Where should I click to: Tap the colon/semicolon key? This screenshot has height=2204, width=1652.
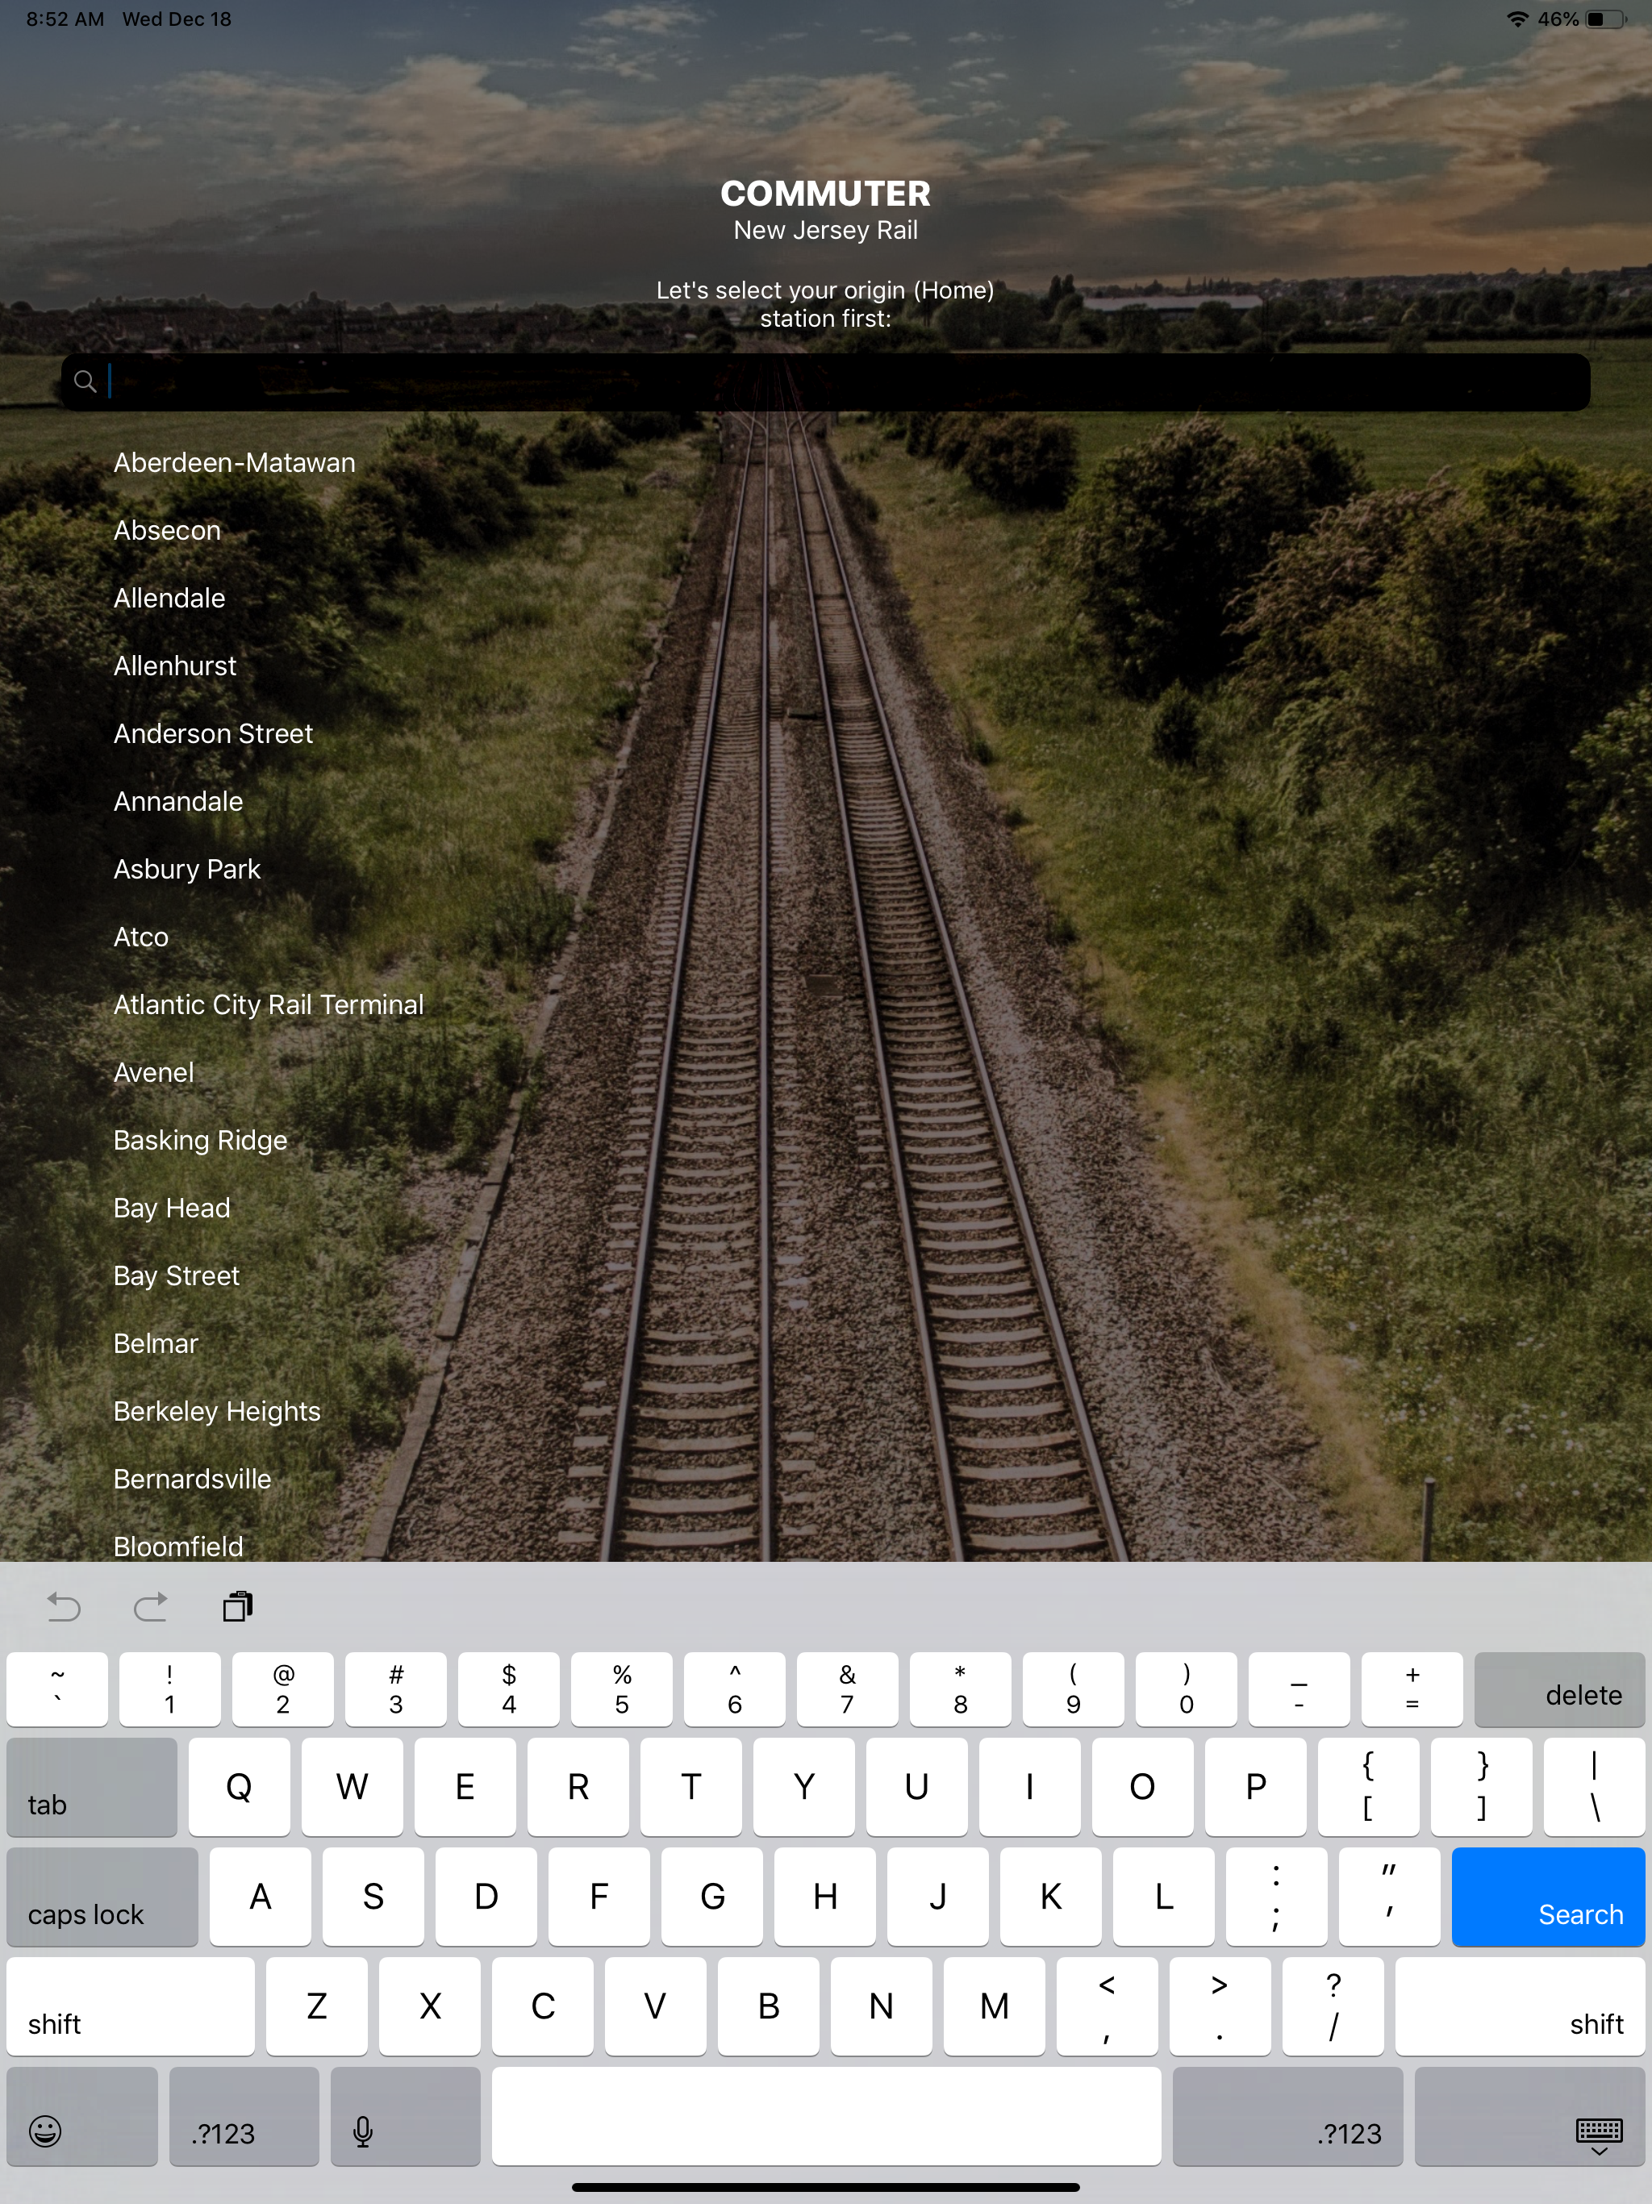[x=1276, y=1897]
